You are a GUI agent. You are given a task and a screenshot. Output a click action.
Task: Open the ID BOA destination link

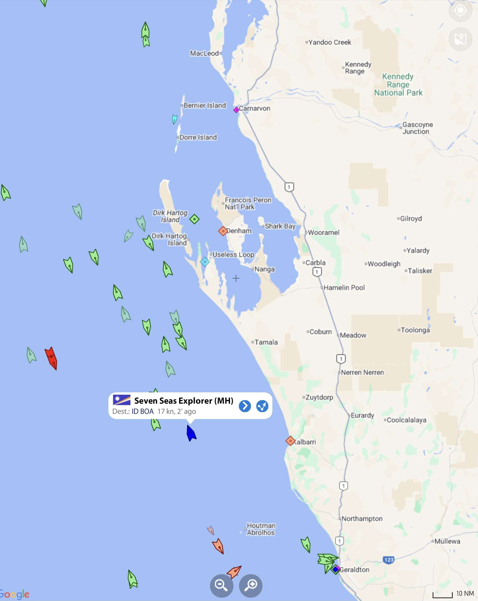coord(143,411)
